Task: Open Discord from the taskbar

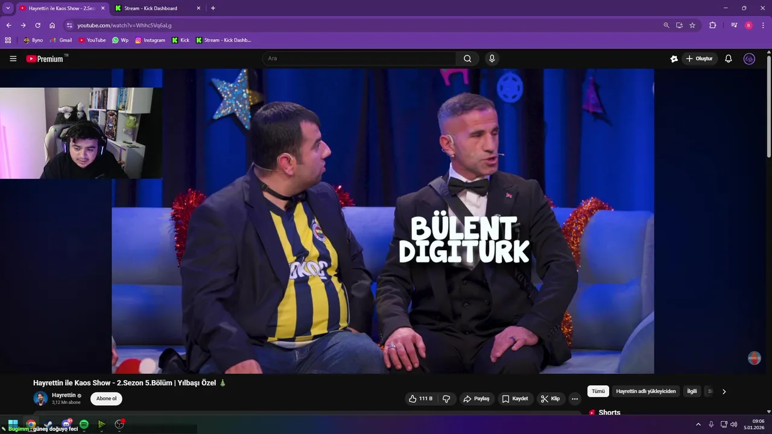Action: click(x=66, y=424)
